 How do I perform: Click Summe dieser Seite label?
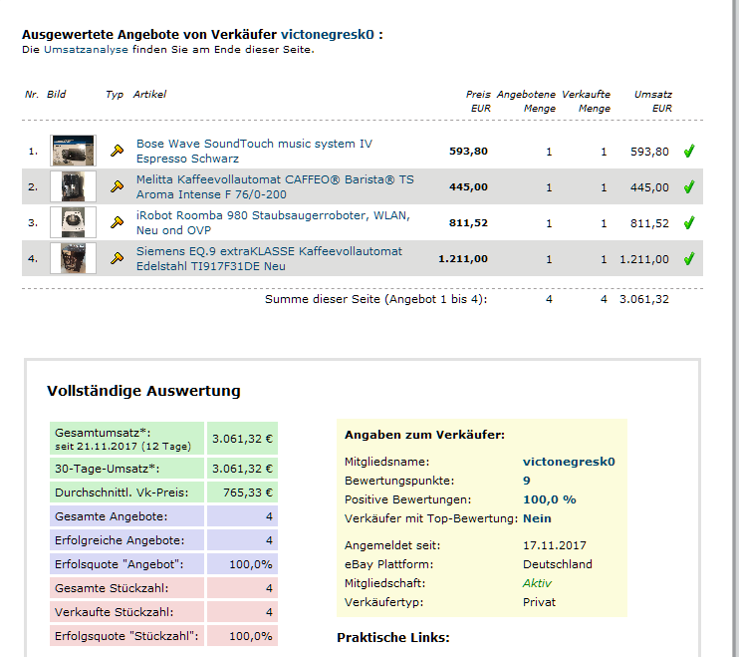(376, 299)
